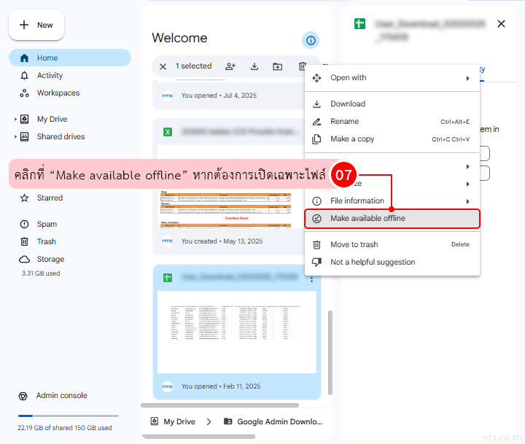Screen dimensions: 525x444
Task: Open the Workspaces section
Action: coord(58,93)
